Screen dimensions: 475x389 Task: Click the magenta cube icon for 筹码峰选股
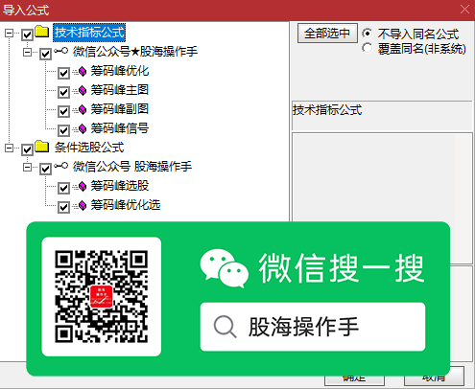[83, 186]
